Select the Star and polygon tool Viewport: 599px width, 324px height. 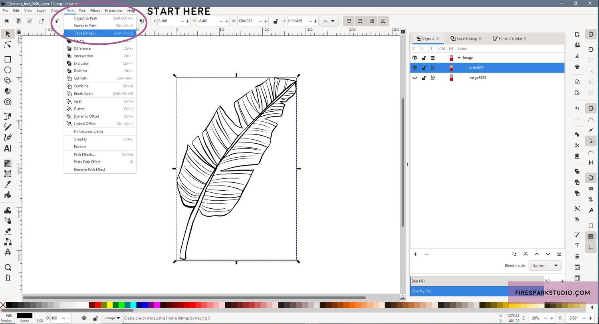point(8,80)
